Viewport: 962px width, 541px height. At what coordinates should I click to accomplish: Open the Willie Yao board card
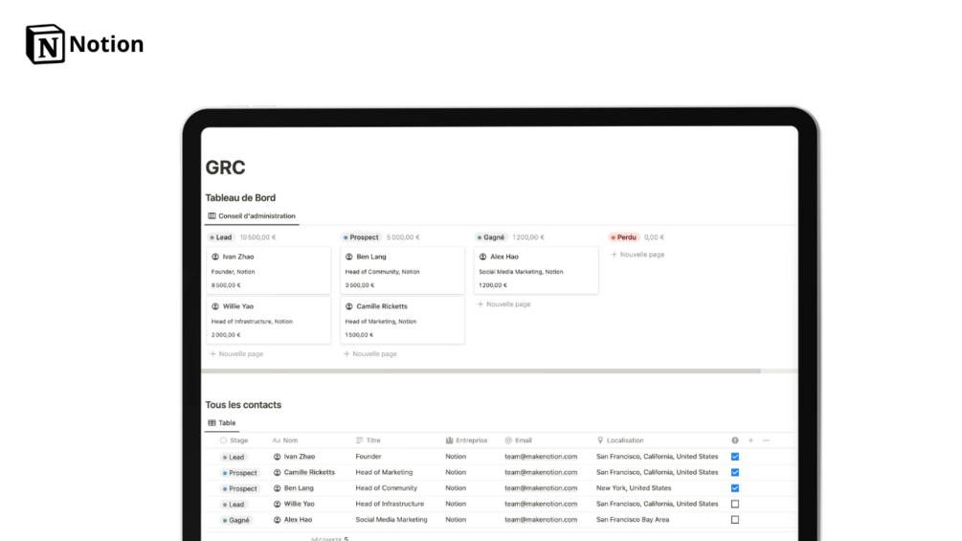tap(269, 320)
